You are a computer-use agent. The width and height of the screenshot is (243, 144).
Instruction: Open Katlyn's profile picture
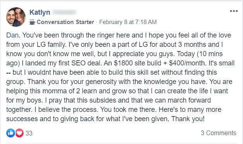pyautogui.click(x=16, y=17)
